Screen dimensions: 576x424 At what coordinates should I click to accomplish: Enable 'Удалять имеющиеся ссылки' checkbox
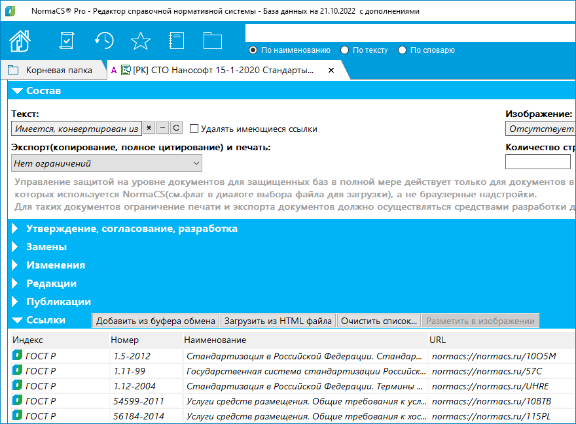(194, 129)
